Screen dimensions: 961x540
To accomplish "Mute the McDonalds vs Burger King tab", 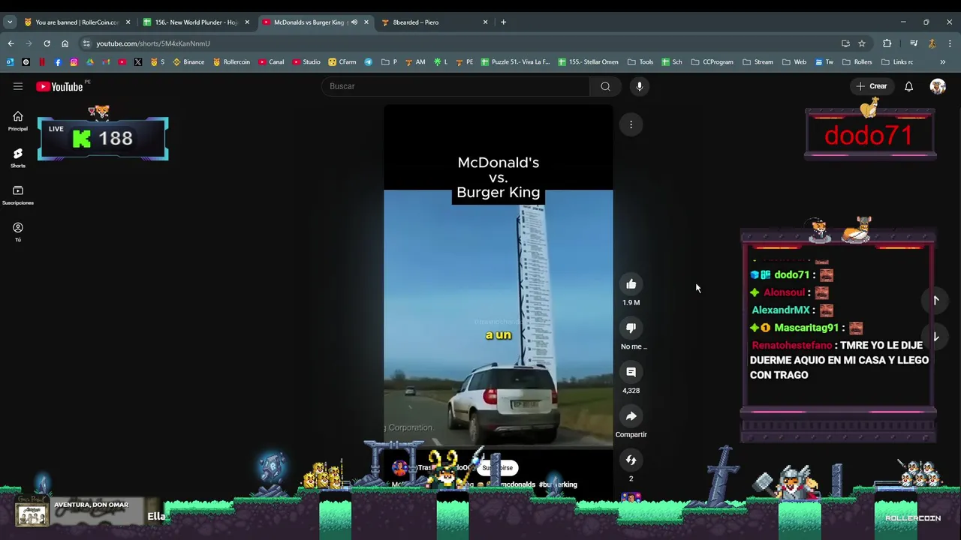I will pyautogui.click(x=354, y=22).
